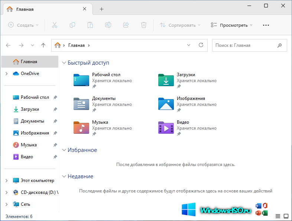Image resolution: width=292 pixels, height=221 pixels.
Task: Open the Видео folder tile
Action: point(187,128)
